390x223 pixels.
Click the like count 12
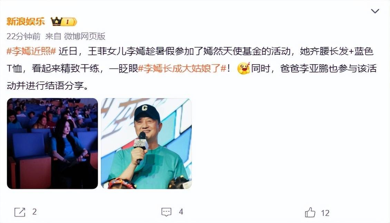tap(325, 213)
